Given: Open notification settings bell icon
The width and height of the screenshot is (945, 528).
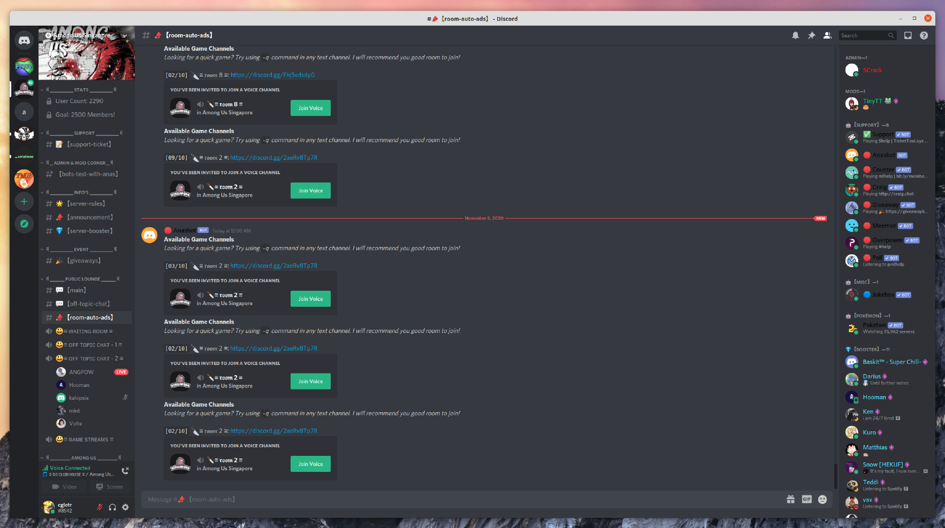Looking at the screenshot, I should (x=796, y=35).
